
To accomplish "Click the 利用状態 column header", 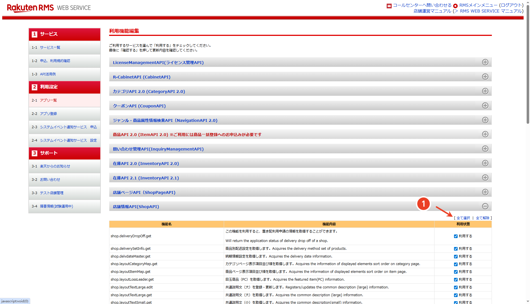I will 463,224.
